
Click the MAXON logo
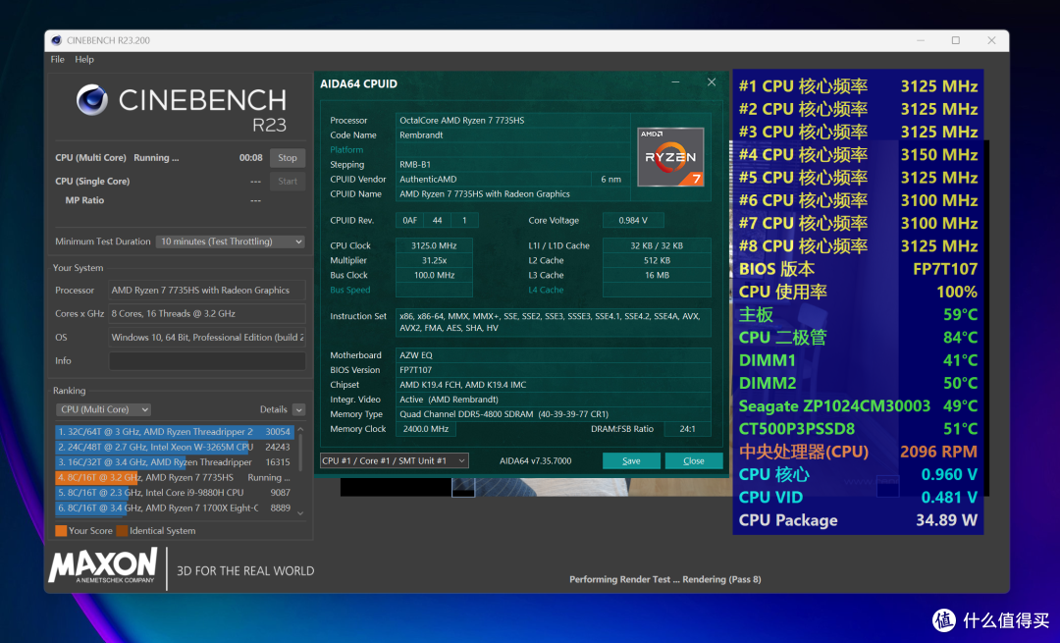[x=103, y=565]
